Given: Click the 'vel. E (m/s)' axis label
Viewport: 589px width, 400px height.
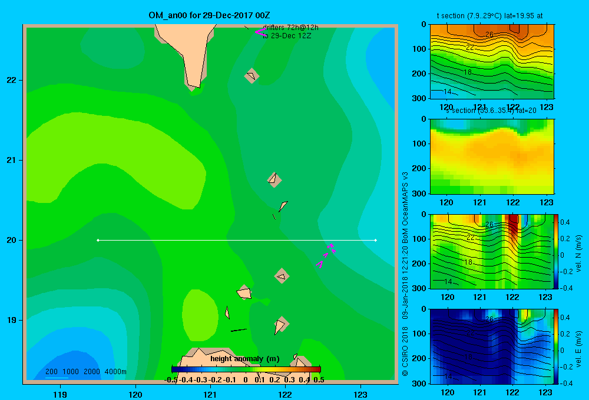Looking at the screenshot, I should click(x=578, y=348).
